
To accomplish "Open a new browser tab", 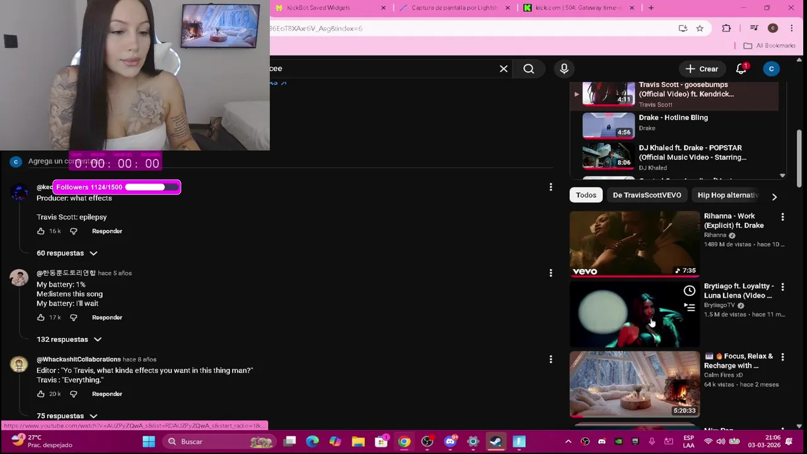I will click(651, 8).
